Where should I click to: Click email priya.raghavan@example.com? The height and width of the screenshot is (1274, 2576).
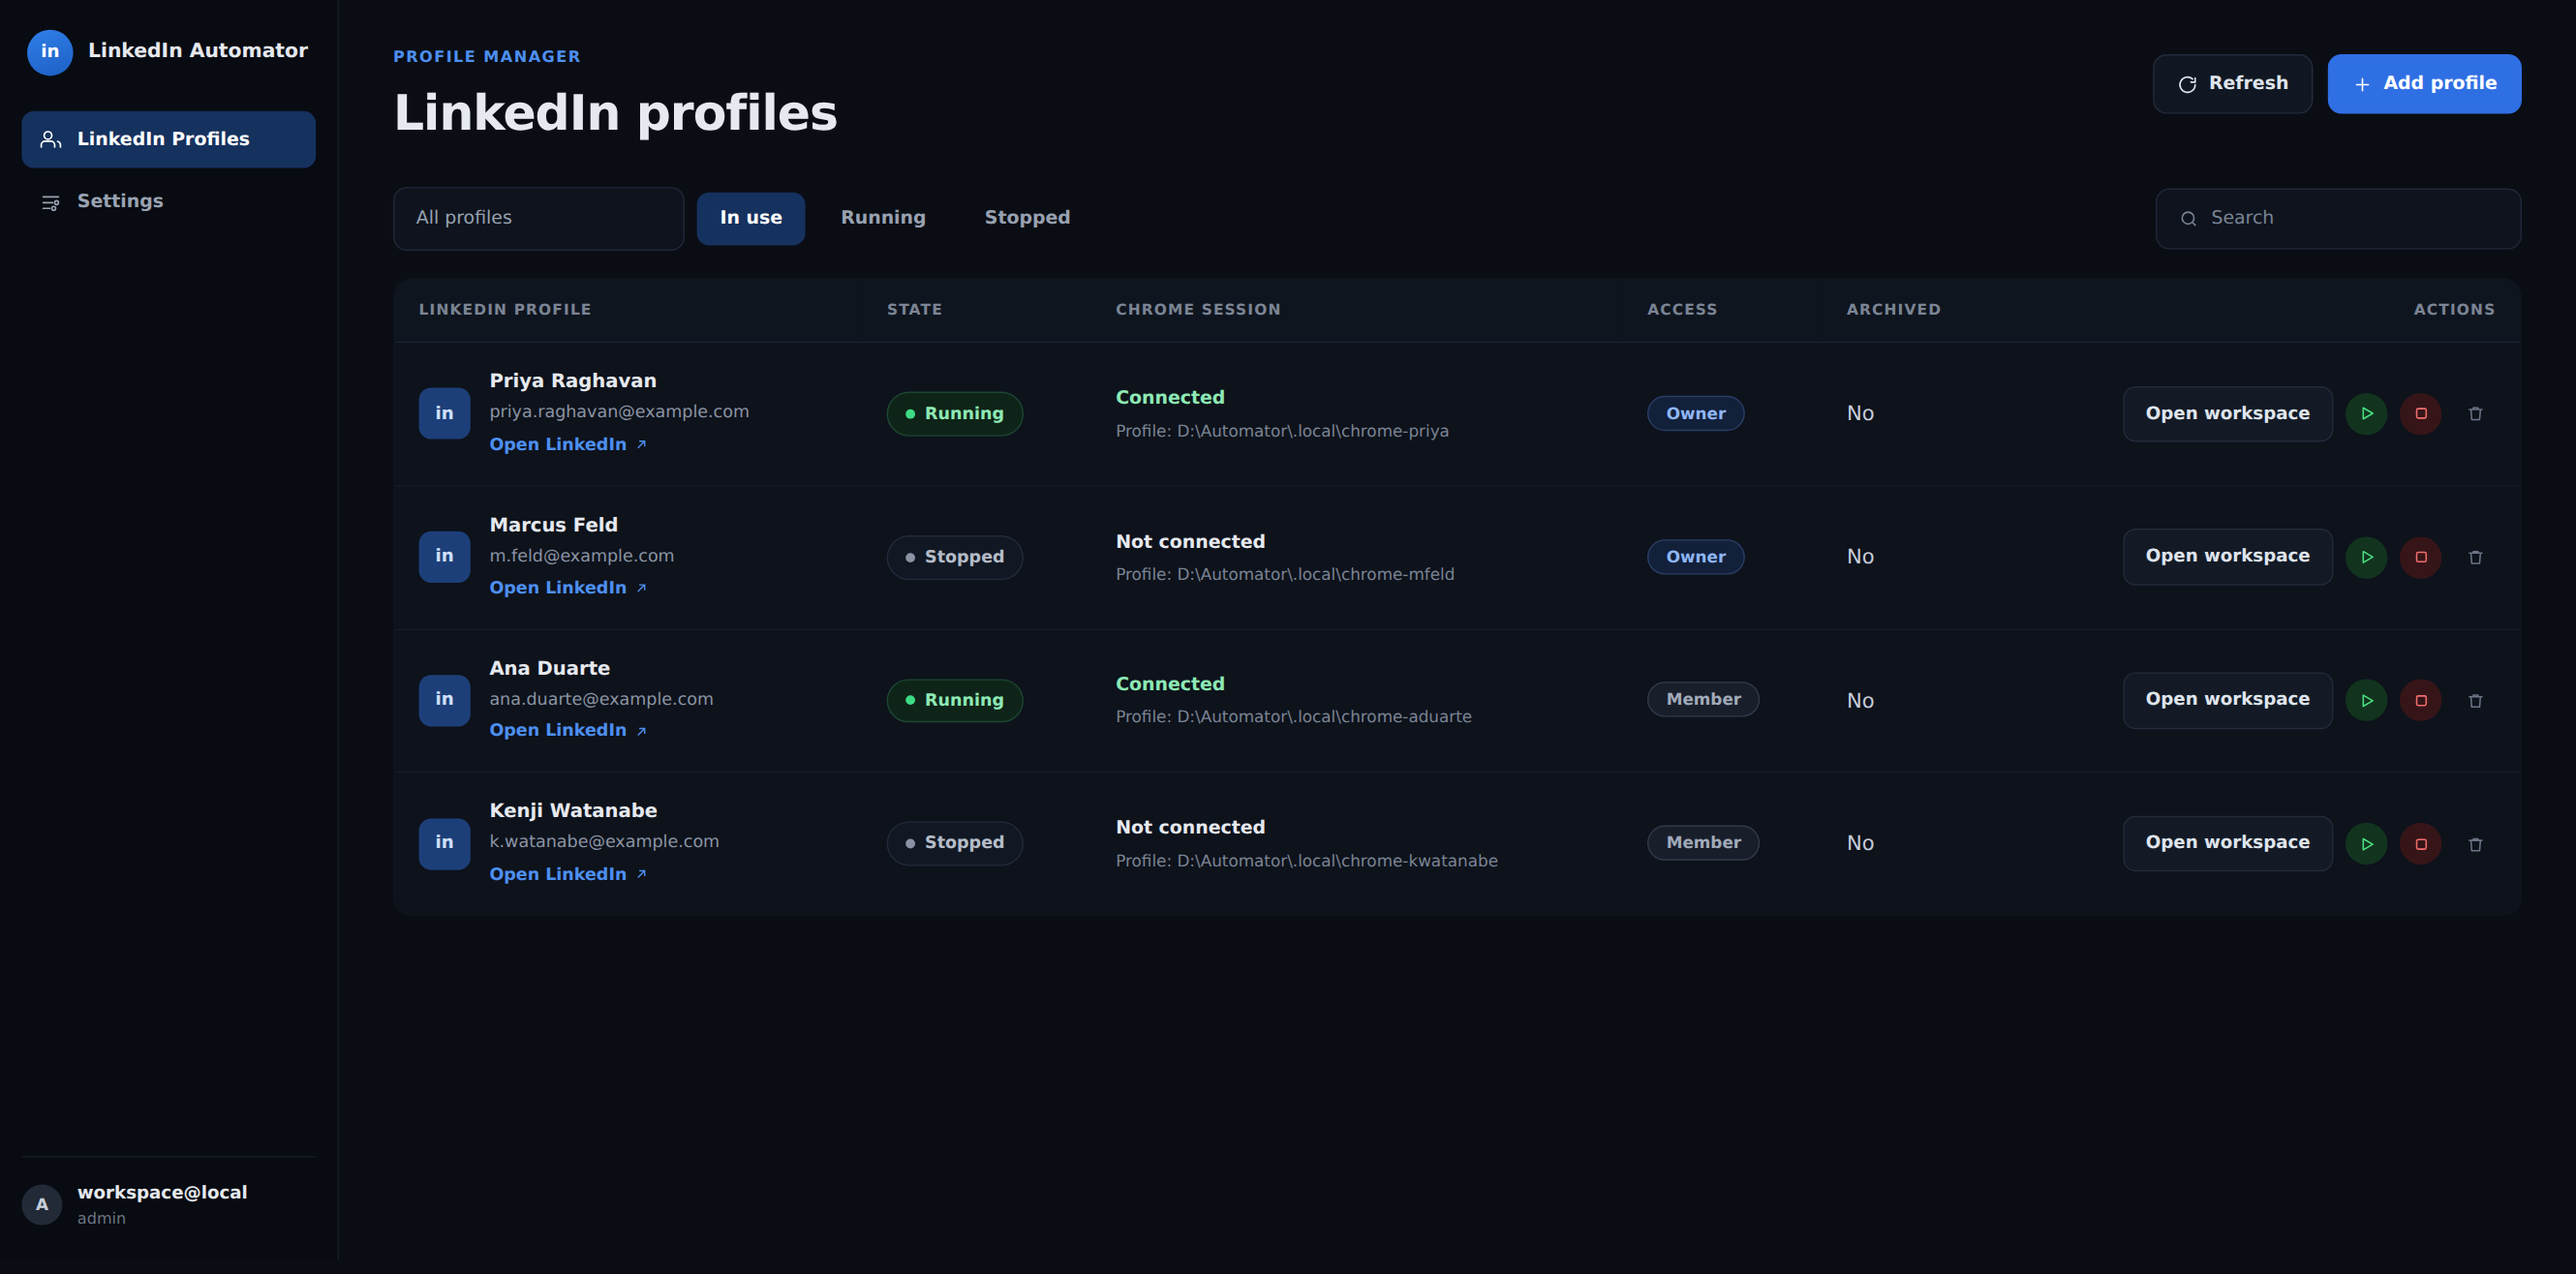(x=619, y=412)
